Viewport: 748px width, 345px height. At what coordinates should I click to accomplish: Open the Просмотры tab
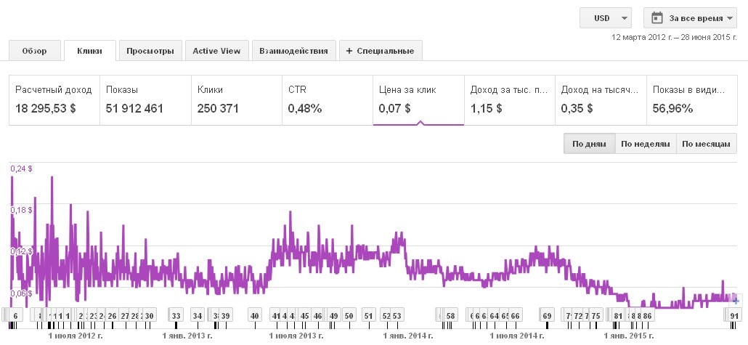click(x=150, y=51)
